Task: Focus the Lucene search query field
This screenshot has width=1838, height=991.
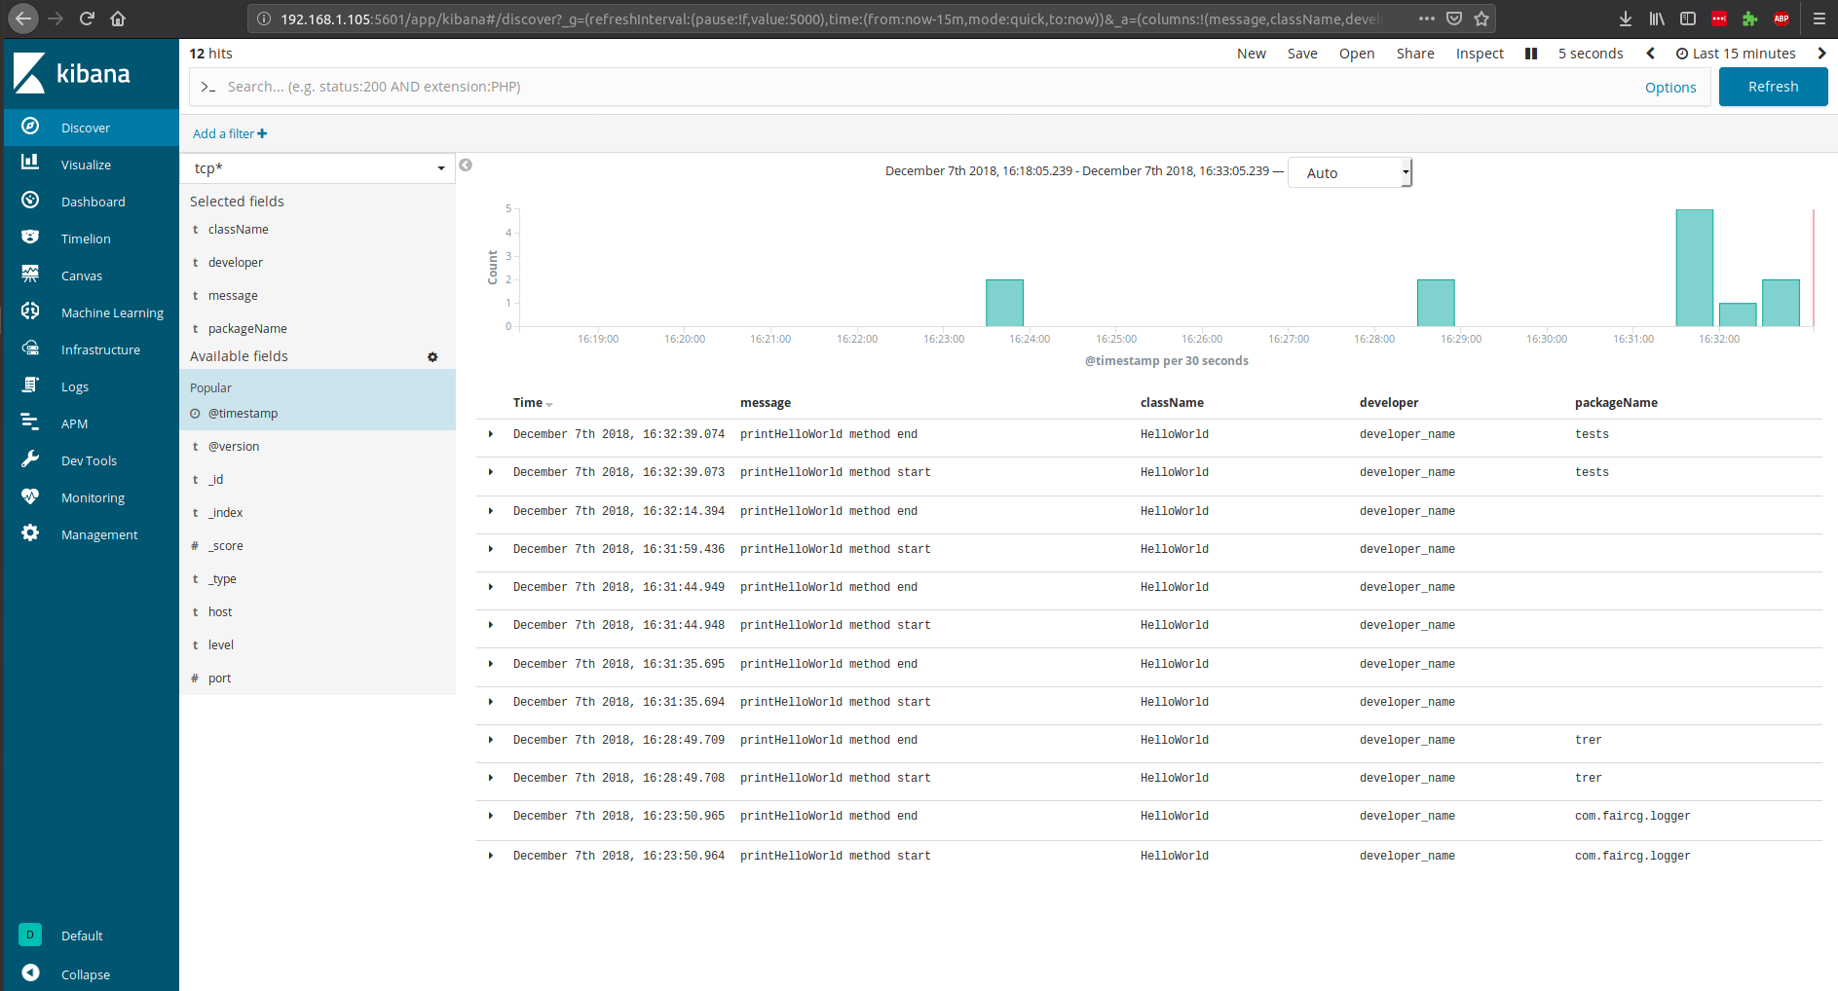Action: tap(916, 87)
